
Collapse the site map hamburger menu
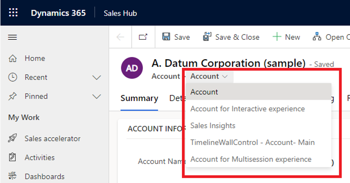13,37
